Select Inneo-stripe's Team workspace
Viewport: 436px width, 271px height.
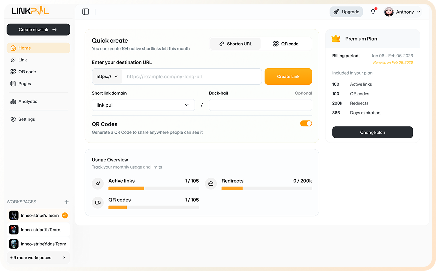[38, 215]
